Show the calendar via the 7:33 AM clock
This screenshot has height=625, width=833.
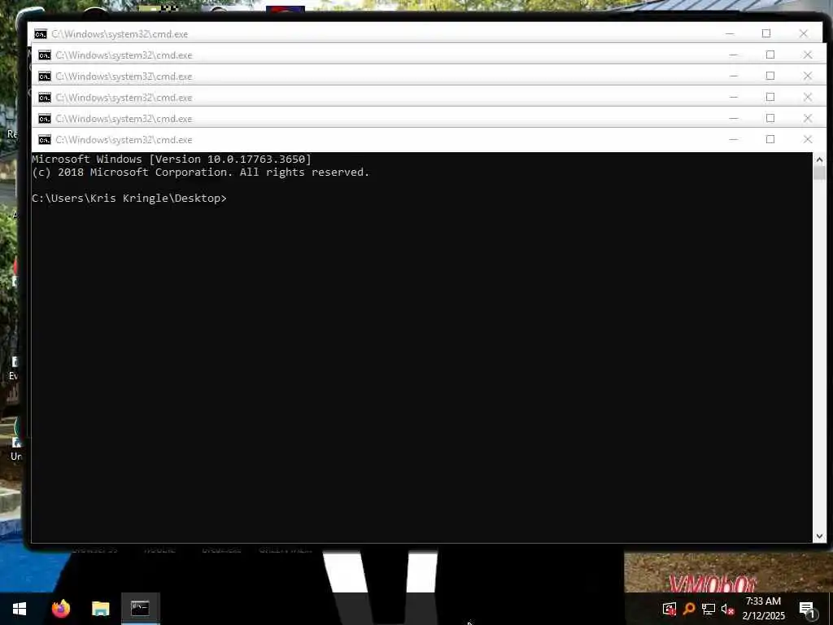pos(763,609)
